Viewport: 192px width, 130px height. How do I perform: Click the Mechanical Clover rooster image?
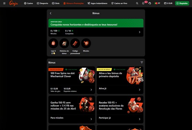click(87, 75)
